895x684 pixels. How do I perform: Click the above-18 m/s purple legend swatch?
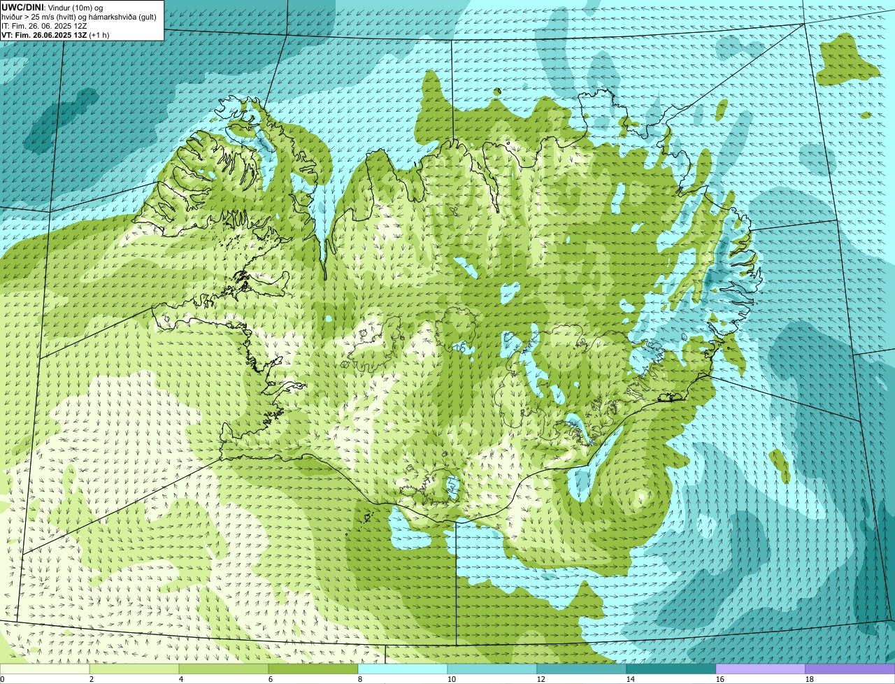coord(850,669)
